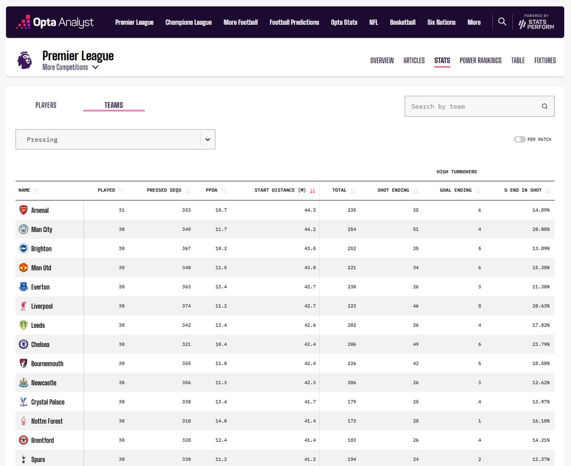The height and width of the screenshot is (466, 571).
Task: Open Bournemouth club badge
Action: pyautogui.click(x=23, y=363)
